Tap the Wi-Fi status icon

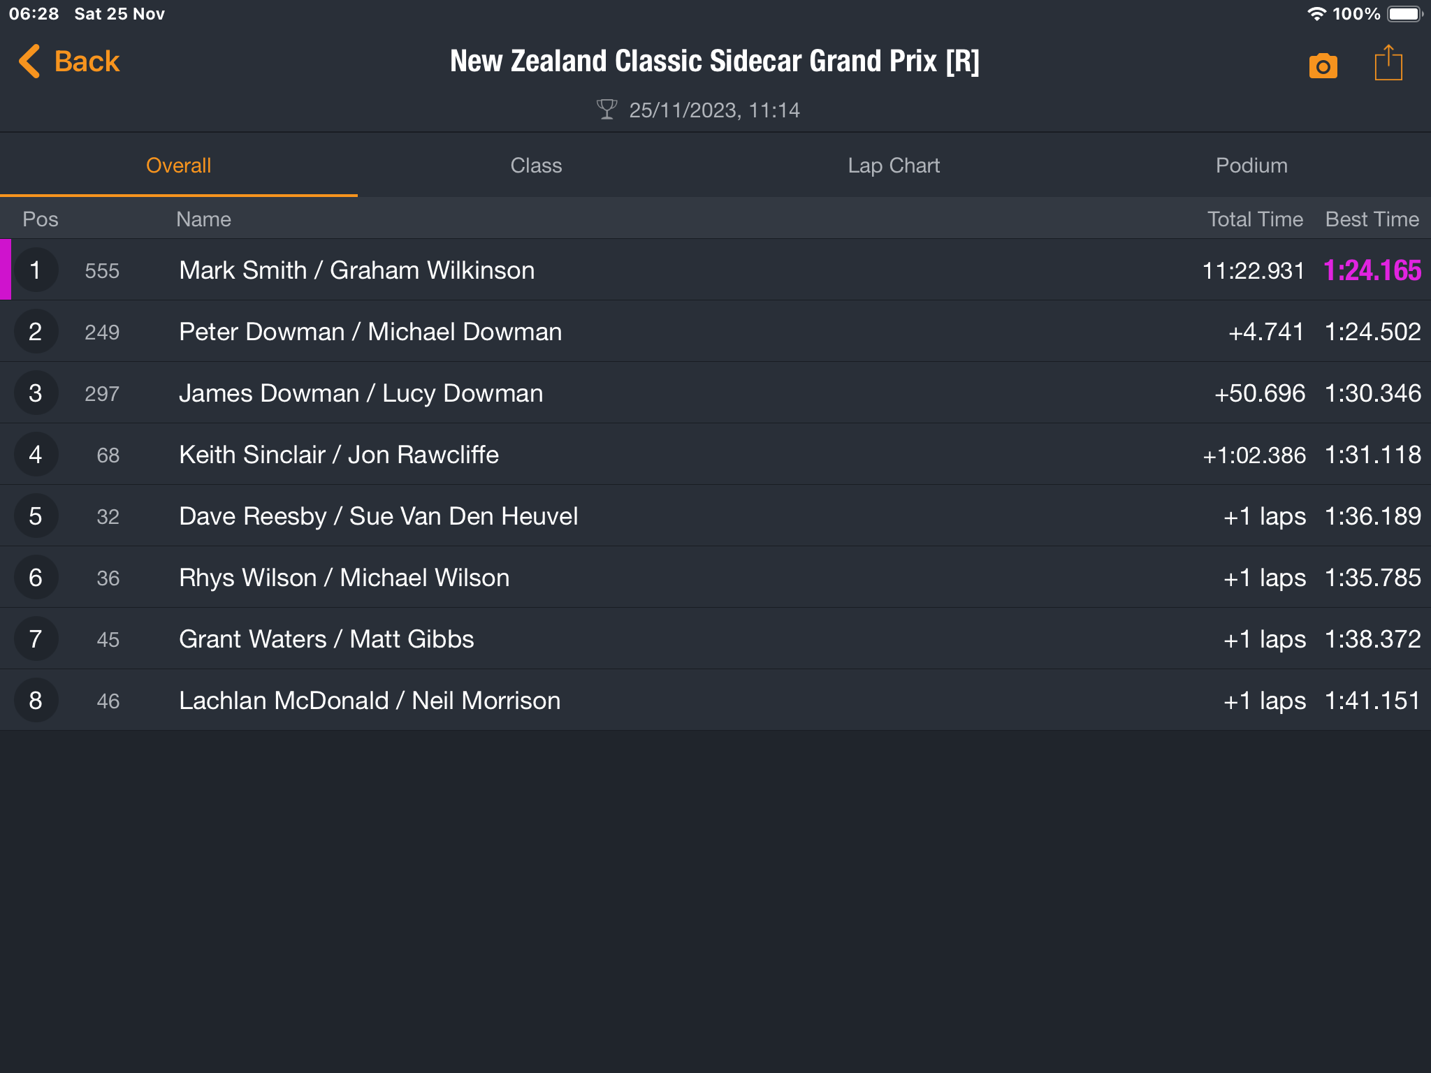[1316, 14]
